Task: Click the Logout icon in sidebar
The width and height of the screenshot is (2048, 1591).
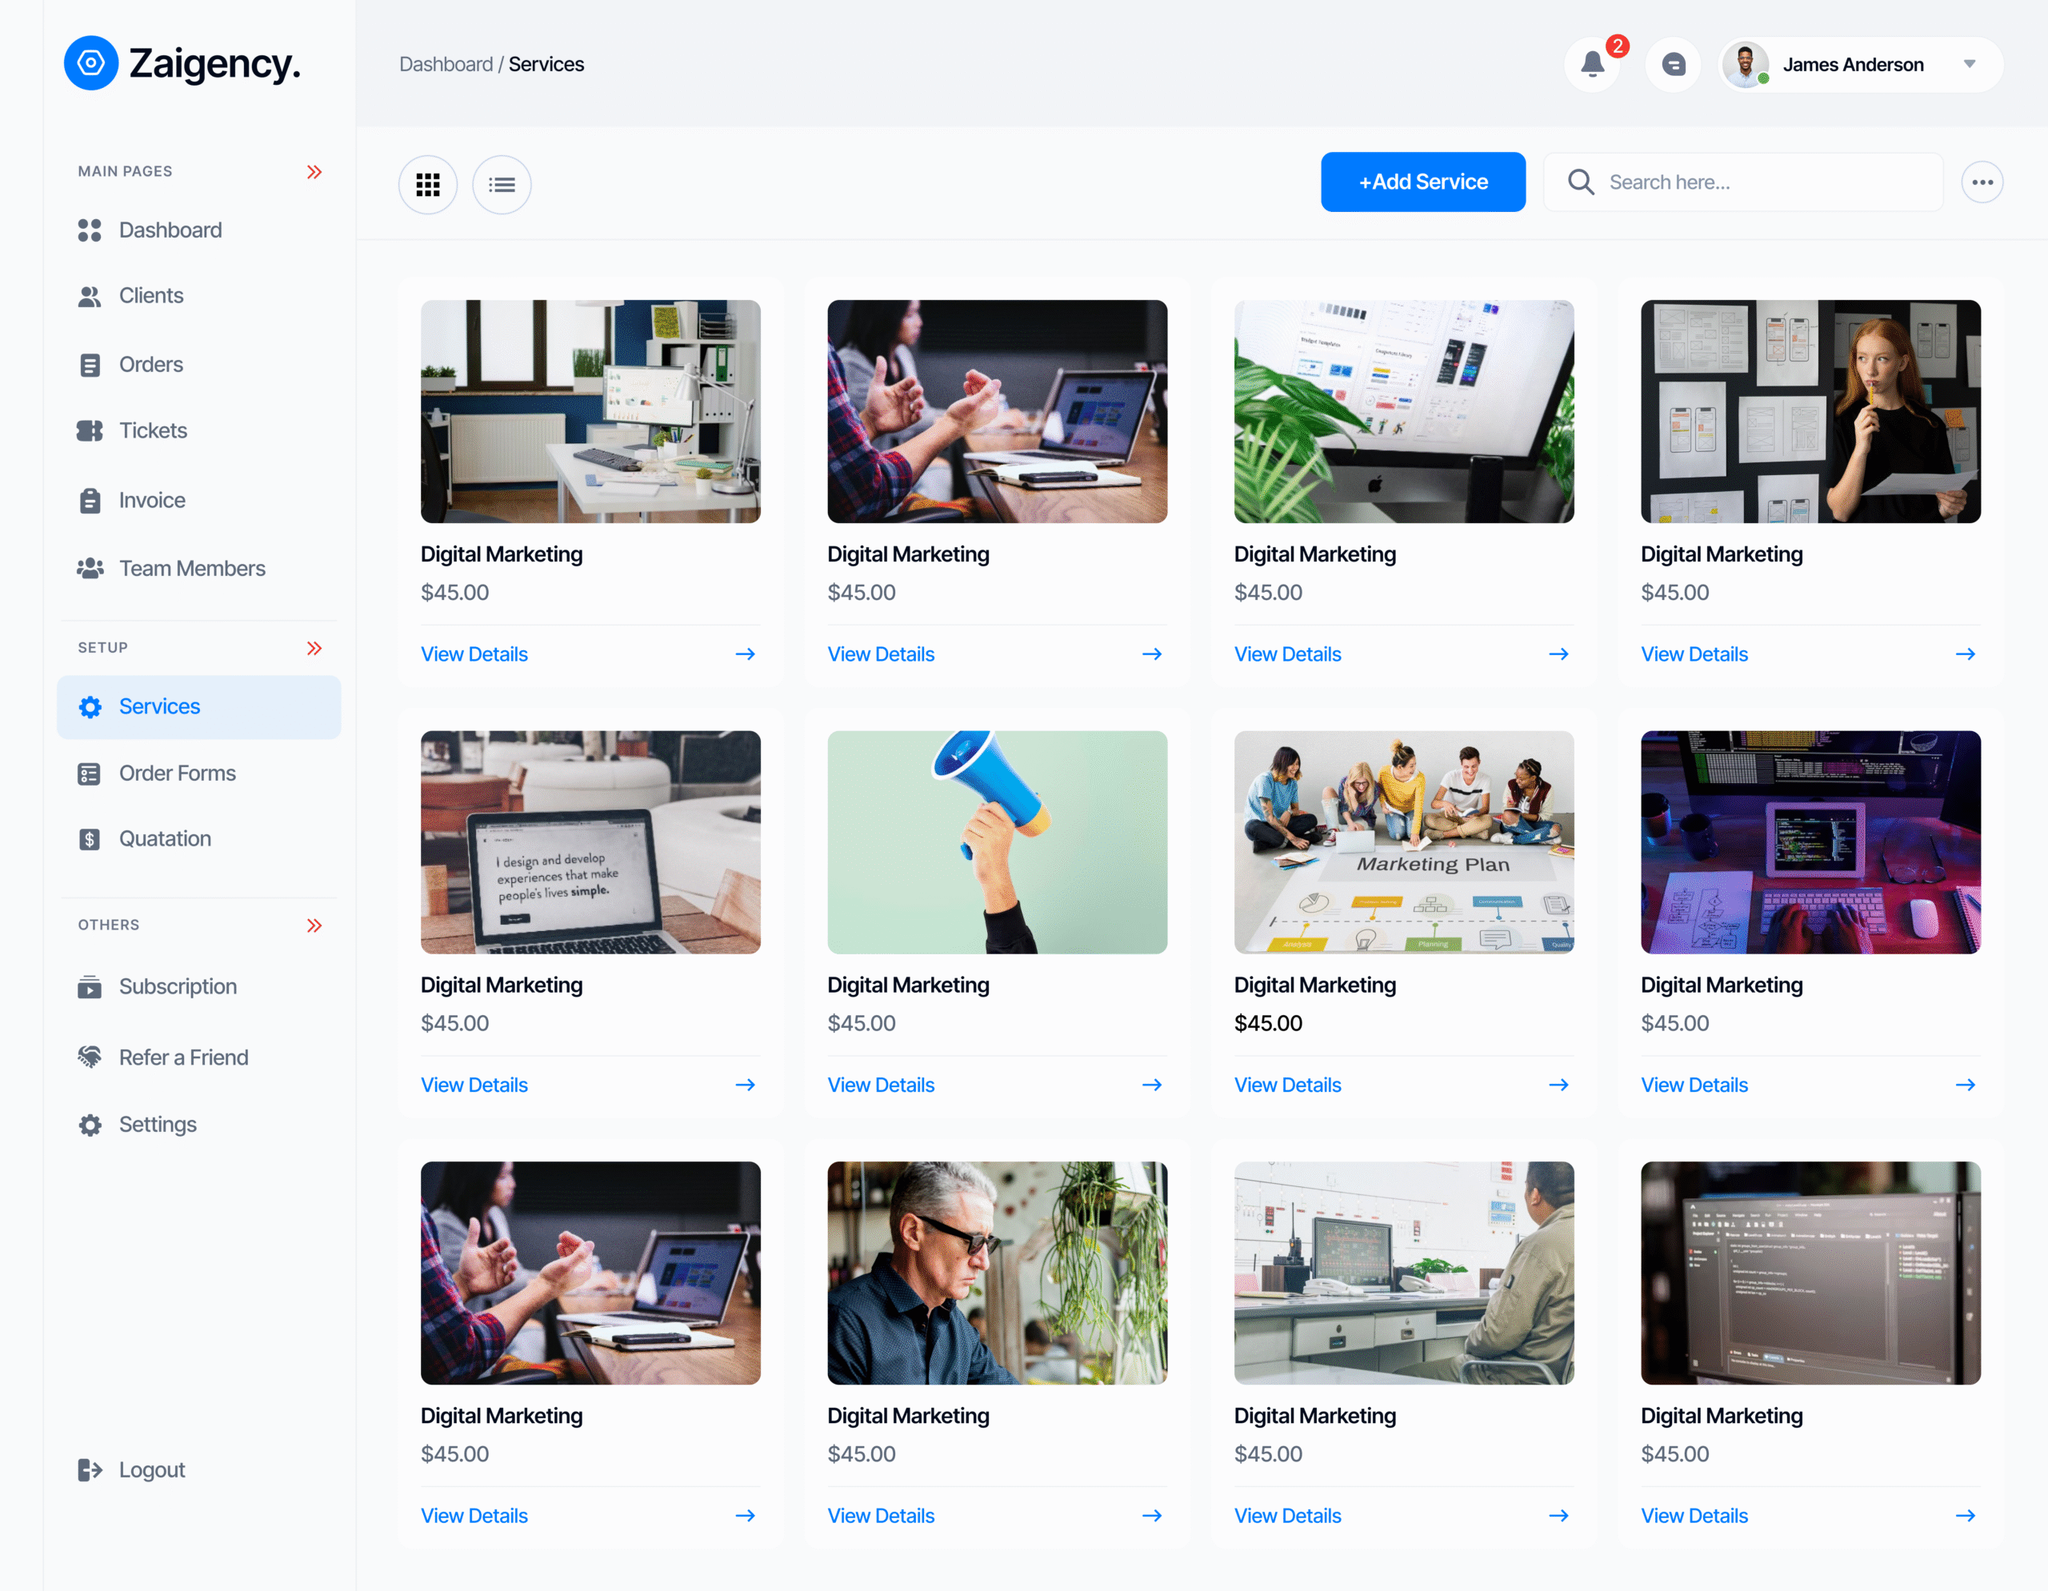Action: 90,1469
